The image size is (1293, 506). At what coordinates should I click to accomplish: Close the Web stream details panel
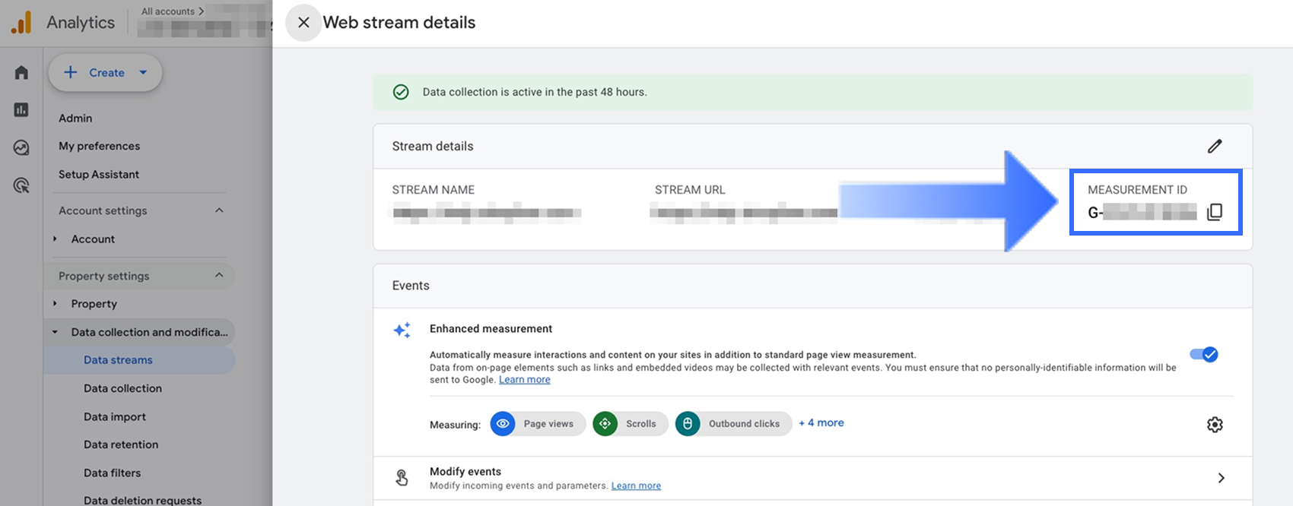pyautogui.click(x=303, y=23)
